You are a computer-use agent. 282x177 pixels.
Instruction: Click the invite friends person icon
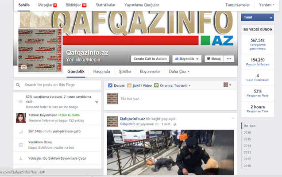click(x=21, y=158)
